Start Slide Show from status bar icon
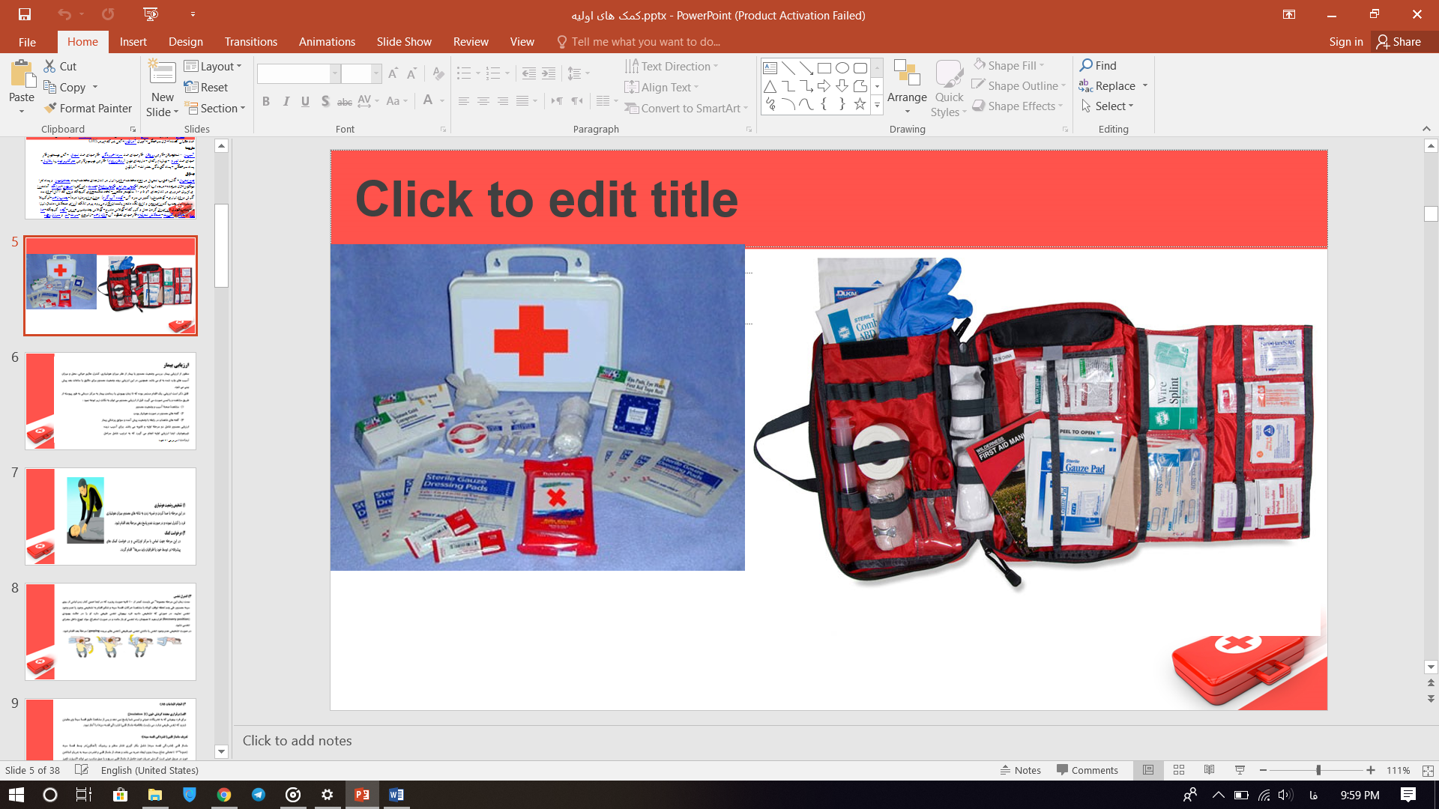Viewport: 1439px width, 809px height. tap(1240, 770)
